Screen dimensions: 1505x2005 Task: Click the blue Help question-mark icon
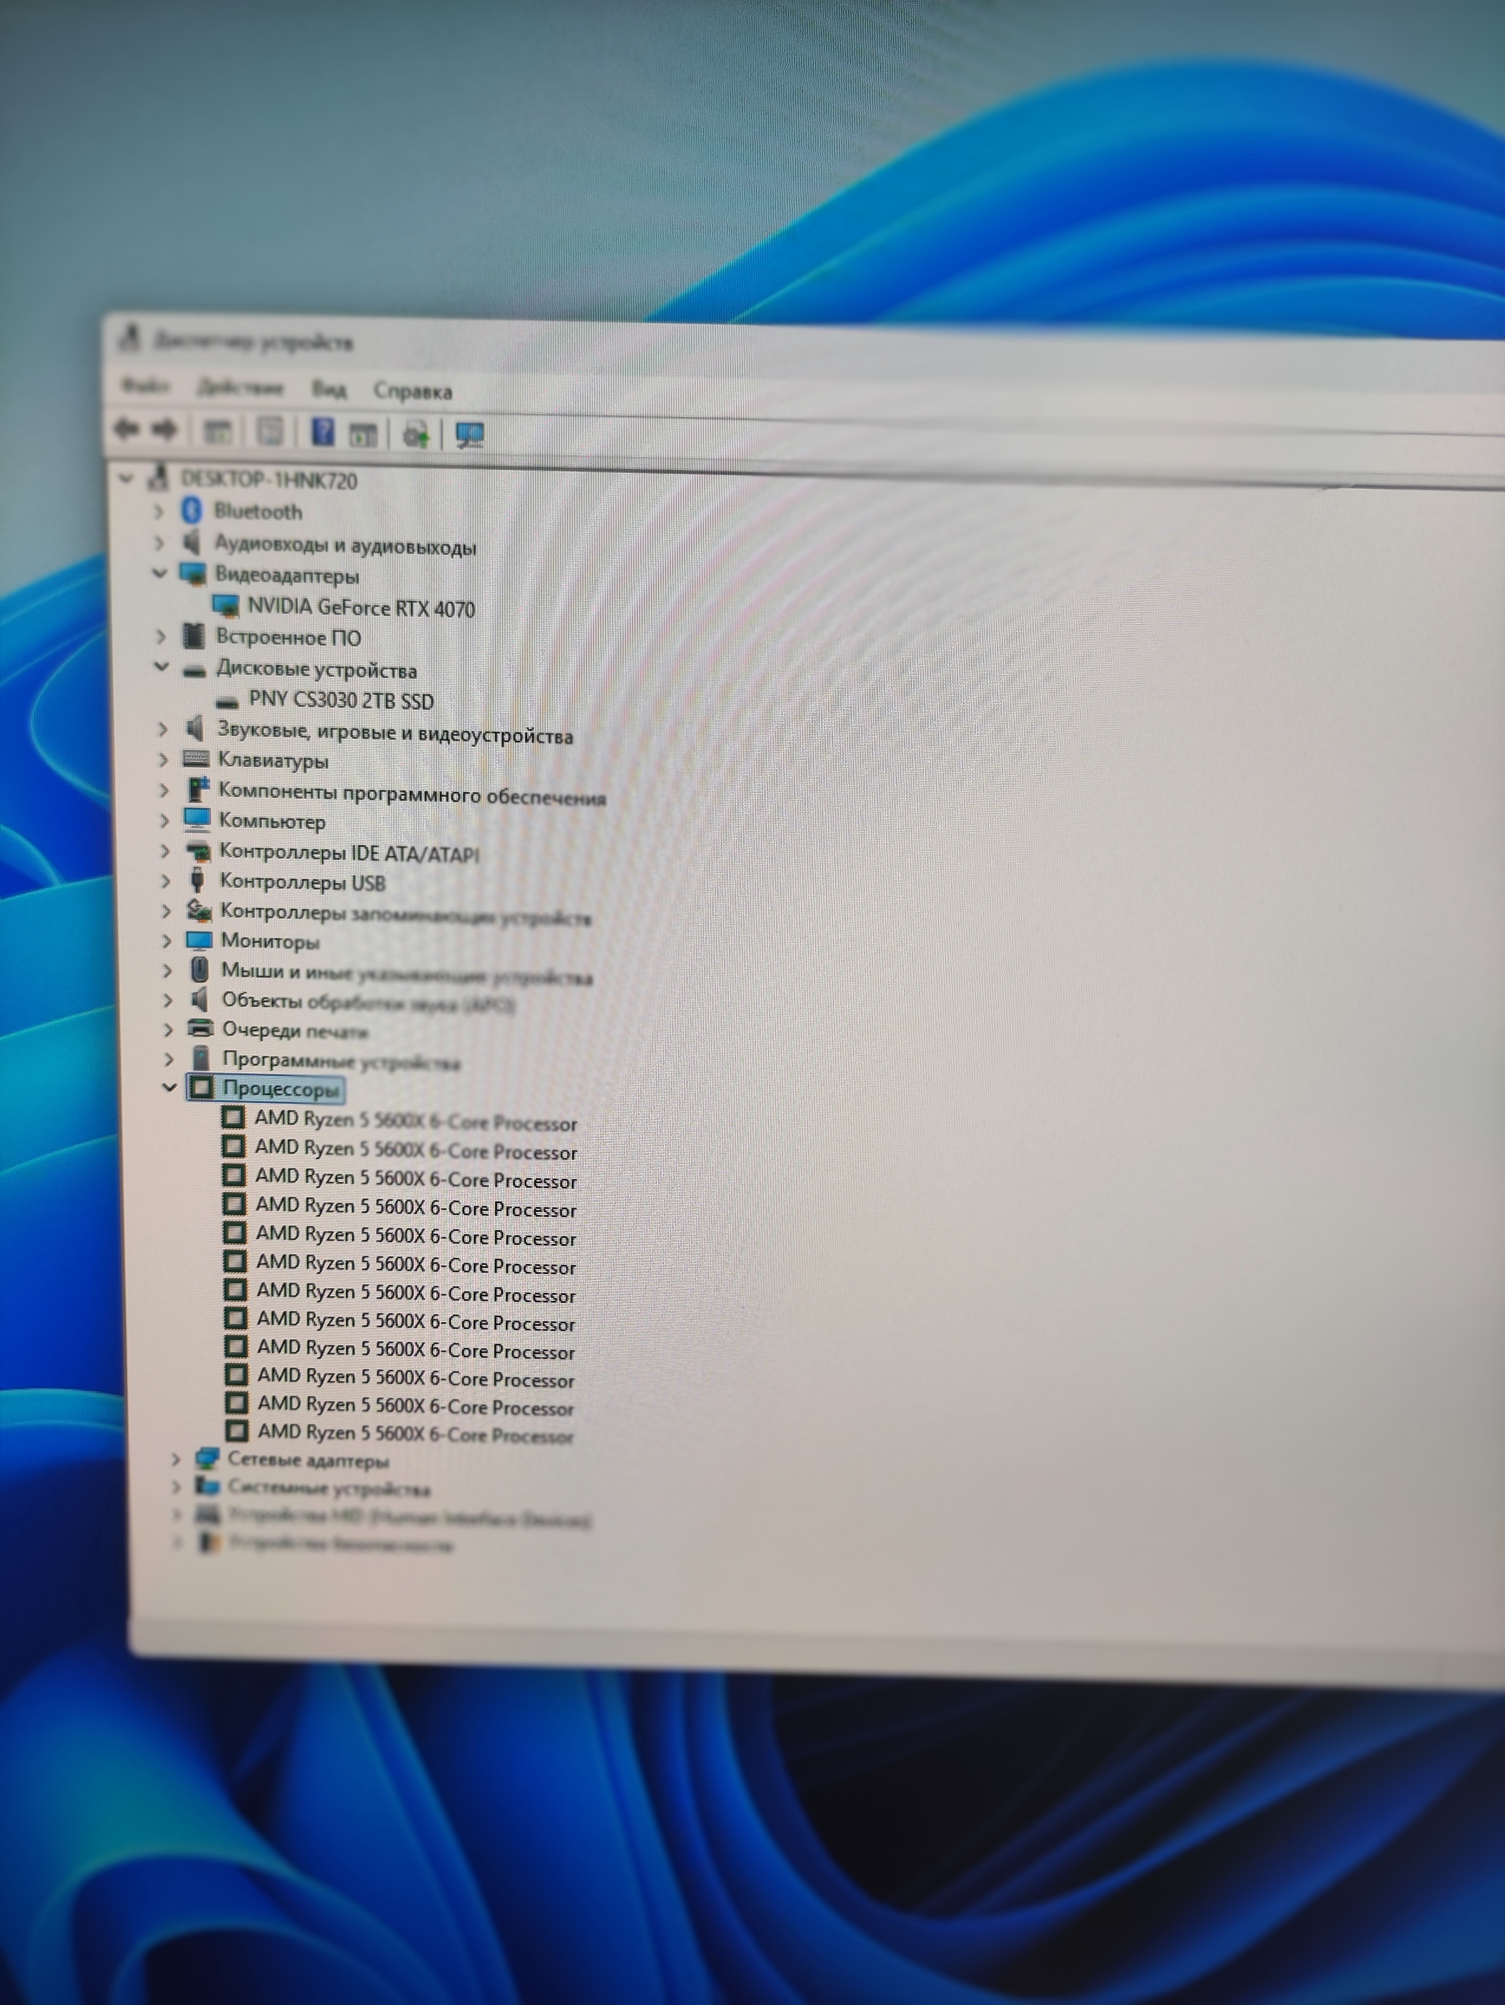[322, 432]
